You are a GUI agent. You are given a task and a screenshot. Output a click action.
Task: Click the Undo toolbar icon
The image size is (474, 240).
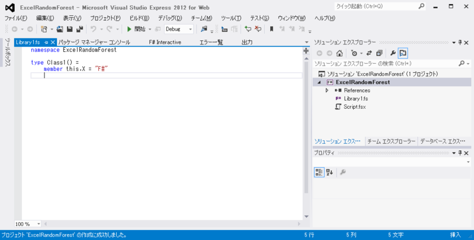tap(94, 29)
